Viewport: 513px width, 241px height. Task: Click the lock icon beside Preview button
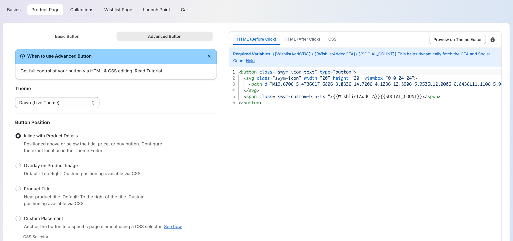pos(492,40)
